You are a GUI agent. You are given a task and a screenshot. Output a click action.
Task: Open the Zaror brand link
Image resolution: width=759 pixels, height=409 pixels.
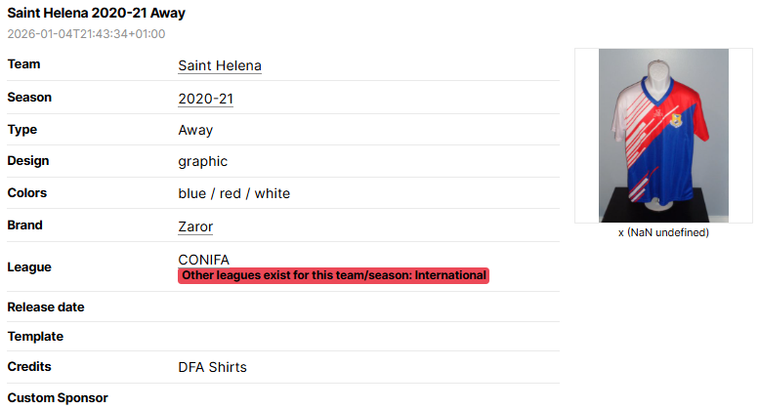click(x=195, y=226)
